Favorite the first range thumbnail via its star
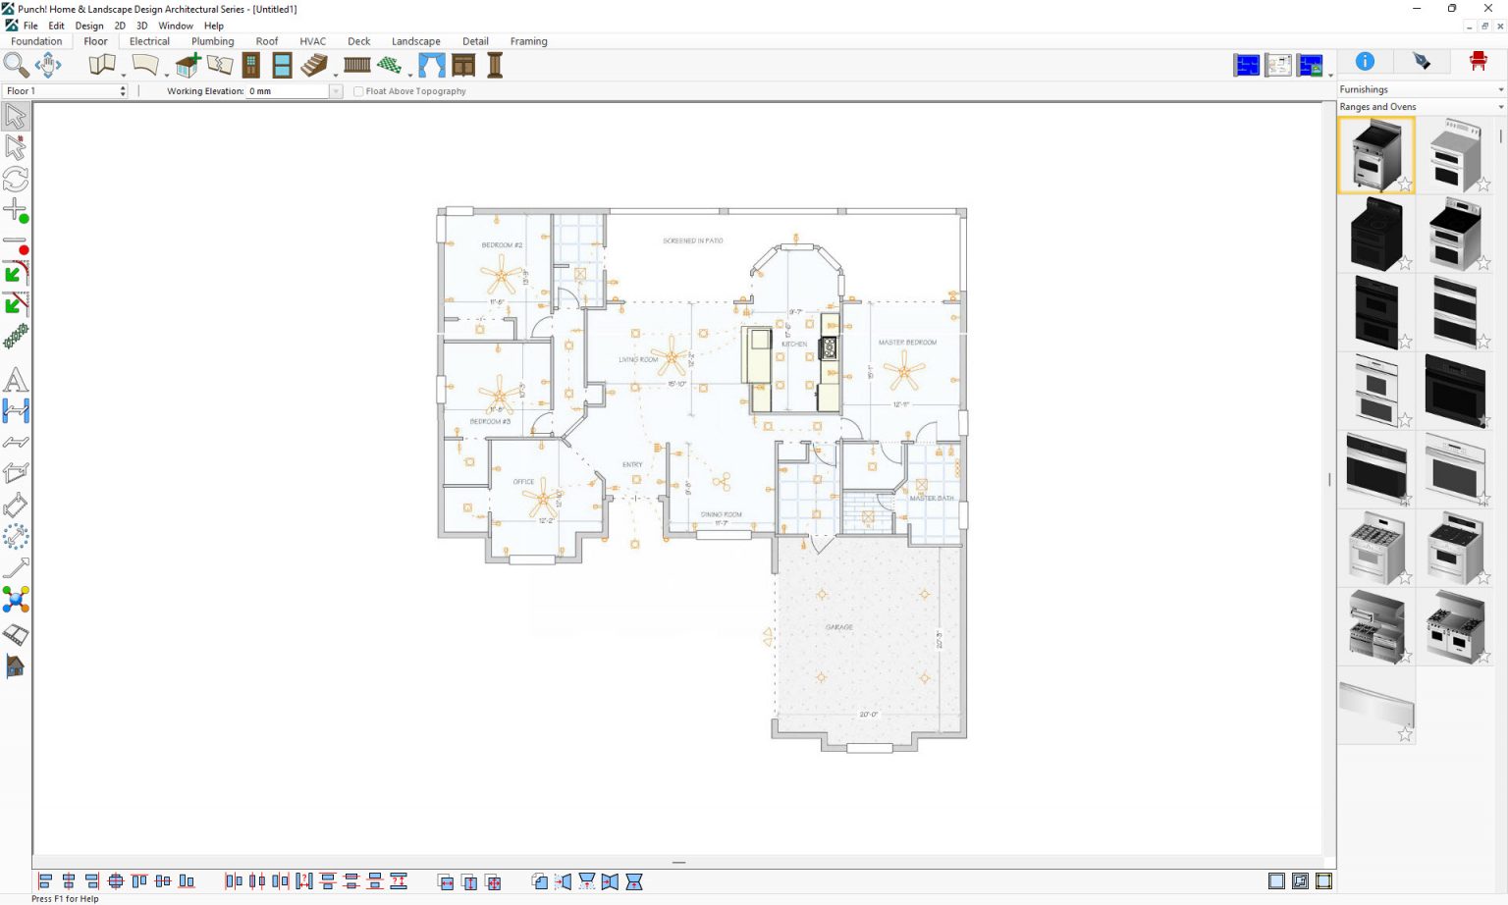 point(1405,183)
